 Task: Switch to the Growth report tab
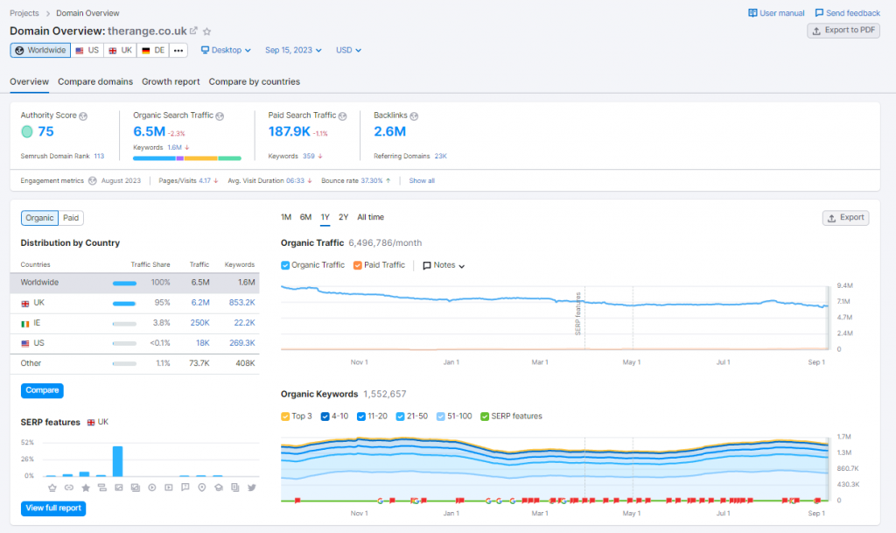pyautogui.click(x=171, y=81)
